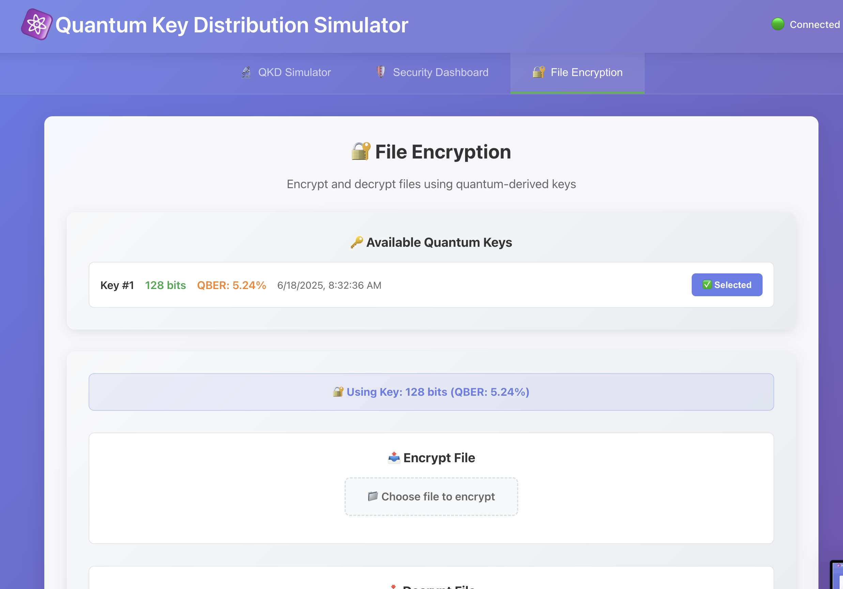
Task: Switch to the Security Dashboard tab
Action: tap(432, 72)
